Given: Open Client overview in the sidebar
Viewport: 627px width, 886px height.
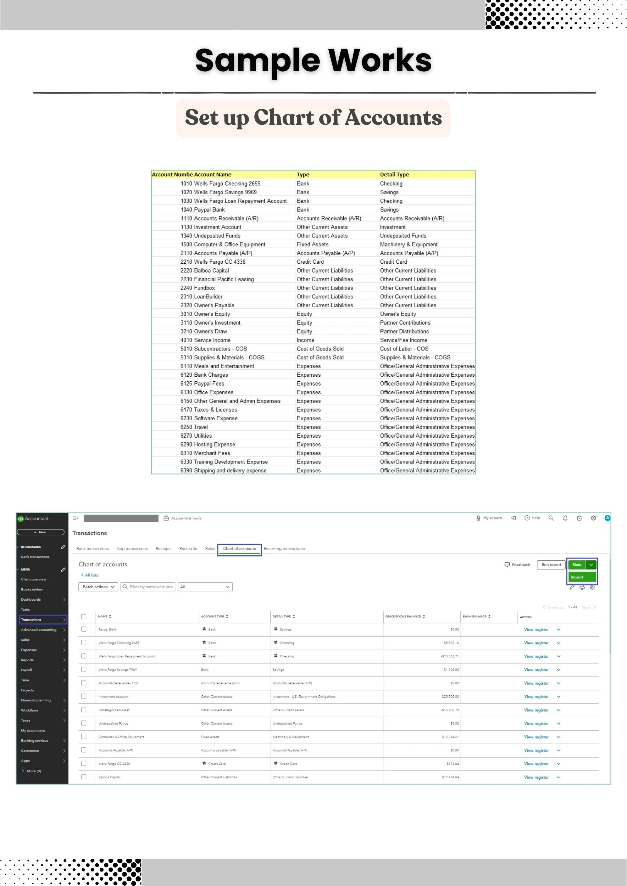Looking at the screenshot, I should (x=33, y=579).
